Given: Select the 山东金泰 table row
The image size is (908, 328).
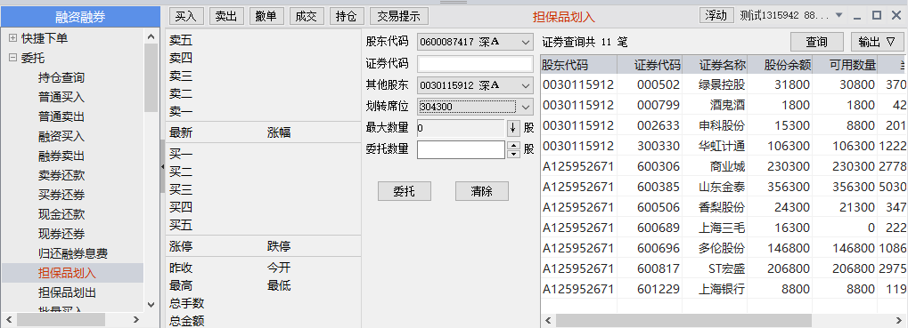Looking at the screenshot, I should 724,187.
